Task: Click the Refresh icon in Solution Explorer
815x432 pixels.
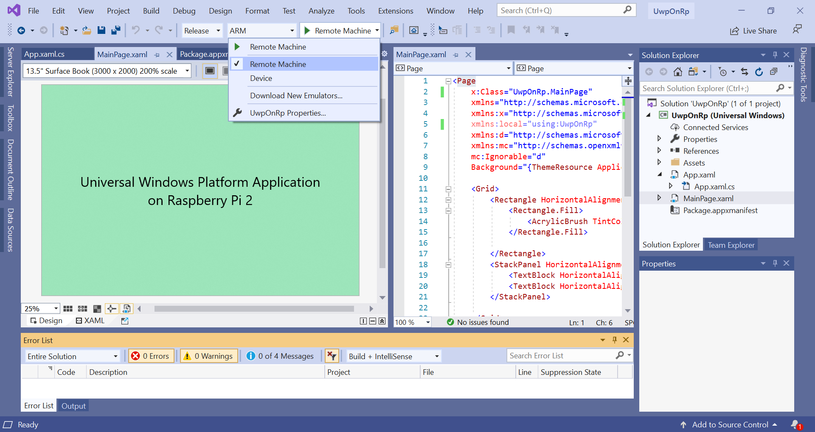Action: click(x=759, y=72)
